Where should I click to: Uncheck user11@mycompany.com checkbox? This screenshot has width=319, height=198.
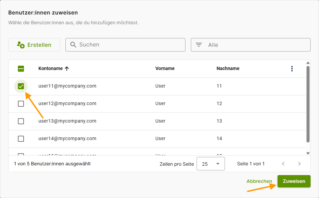click(x=21, y=86)
